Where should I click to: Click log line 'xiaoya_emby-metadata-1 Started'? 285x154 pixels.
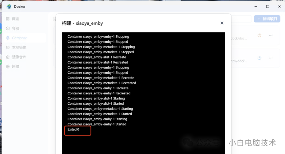[100, 114]
